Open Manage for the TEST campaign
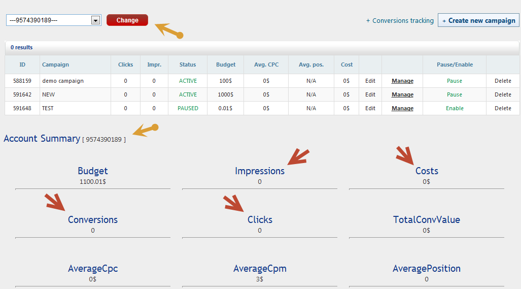Image resolution: width=521 pixels, height=289 pixels. pyautogui.click(x=402, y=108)
